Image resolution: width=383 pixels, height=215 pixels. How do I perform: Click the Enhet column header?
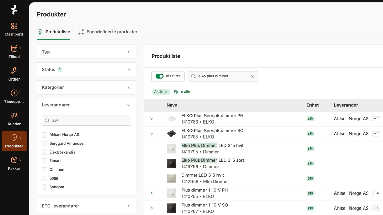coord(313,105)
